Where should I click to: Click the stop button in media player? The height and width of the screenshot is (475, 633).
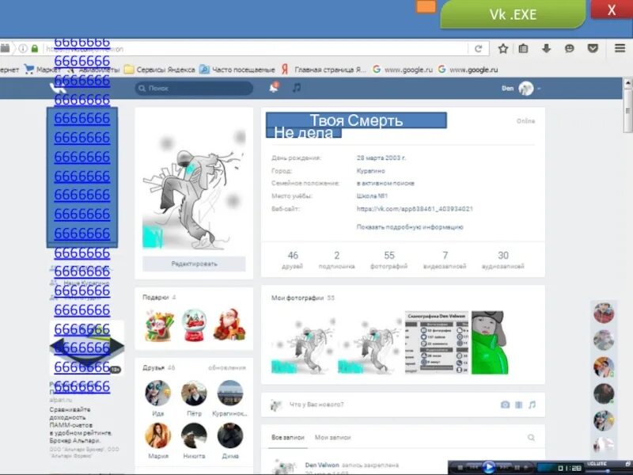(x=460, y=468)
